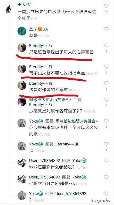Like Yoke's reply 顶
Image resolution: width=114 pixels, height=205 pixels.
106,144
